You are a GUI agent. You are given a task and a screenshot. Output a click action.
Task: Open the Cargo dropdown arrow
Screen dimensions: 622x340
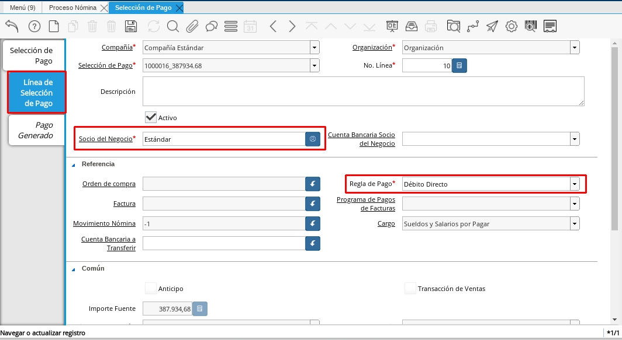tap(575, 223)
